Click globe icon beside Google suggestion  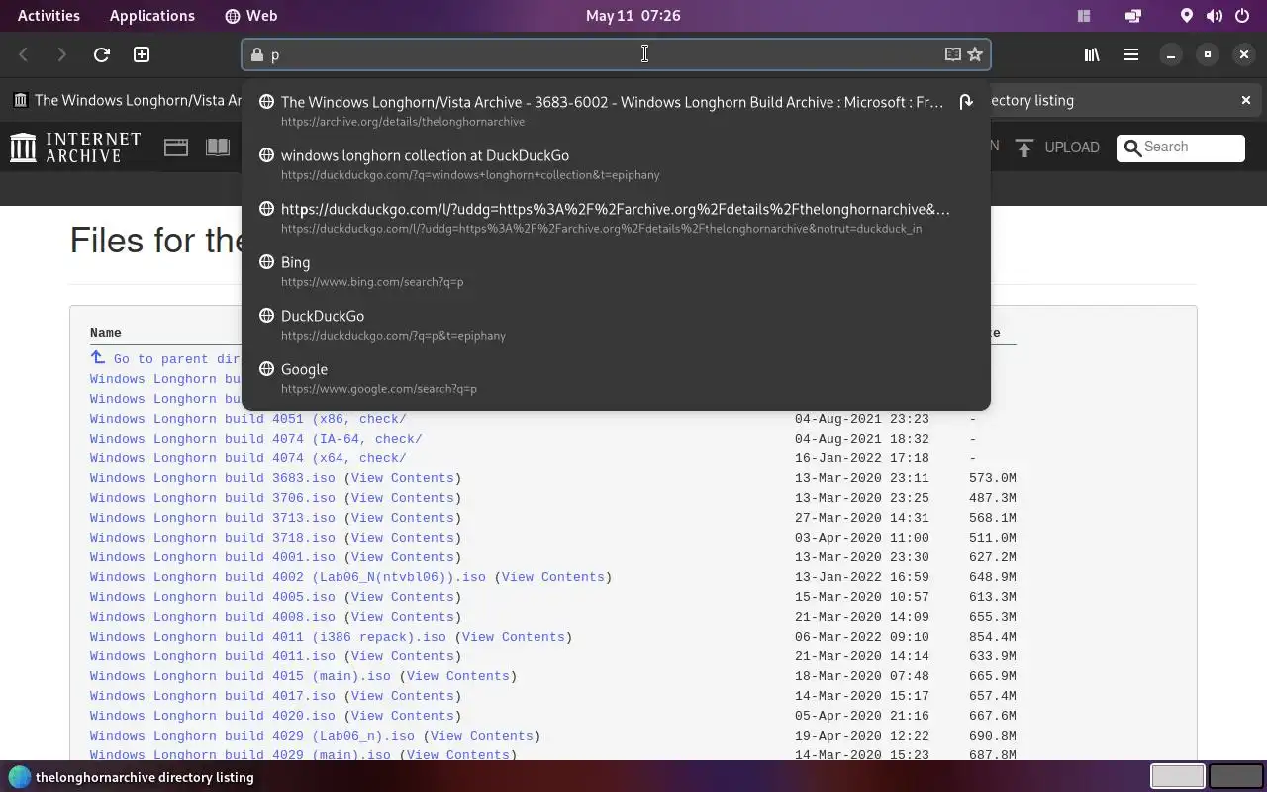coord(266,369)
